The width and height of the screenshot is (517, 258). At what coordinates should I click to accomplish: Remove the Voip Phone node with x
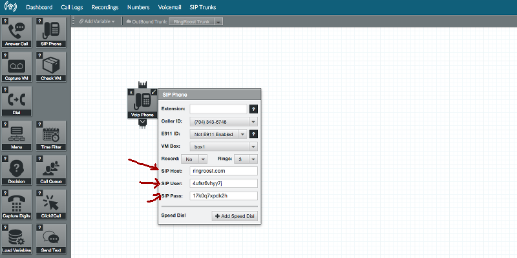(131, 92)
